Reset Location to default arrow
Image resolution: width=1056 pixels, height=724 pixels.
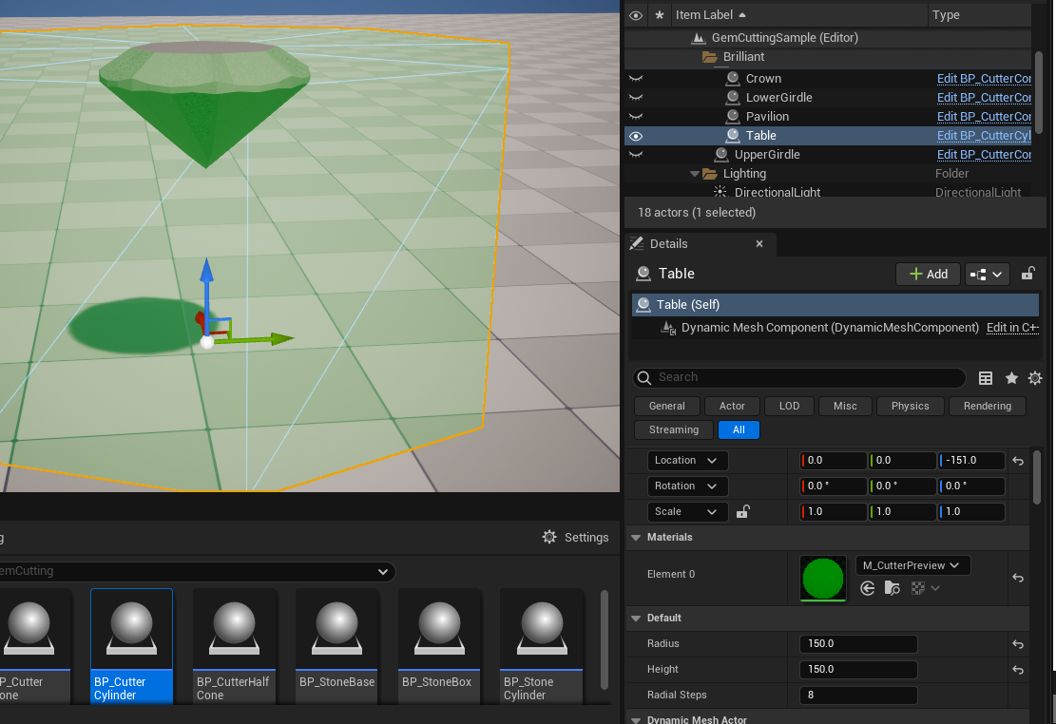click(1018, 462)
